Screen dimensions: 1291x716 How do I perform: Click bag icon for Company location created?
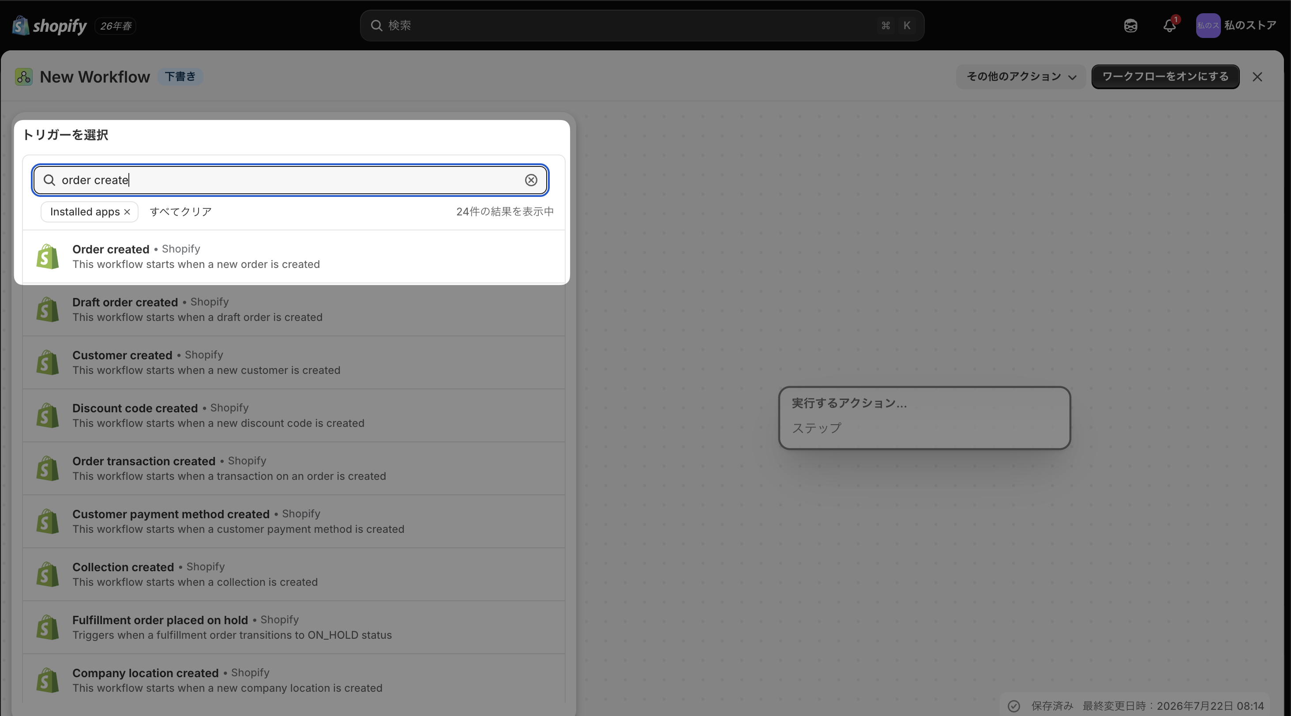[48, 680]
